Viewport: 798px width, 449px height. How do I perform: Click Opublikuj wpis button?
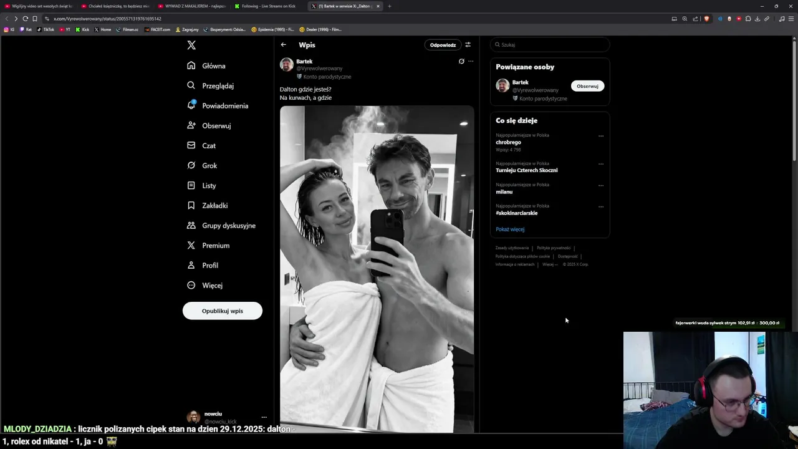click(x=223, y=311)
